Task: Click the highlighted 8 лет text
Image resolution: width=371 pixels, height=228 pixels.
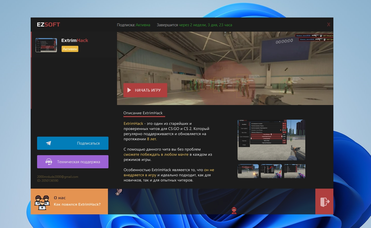Action: coord(152,139)
